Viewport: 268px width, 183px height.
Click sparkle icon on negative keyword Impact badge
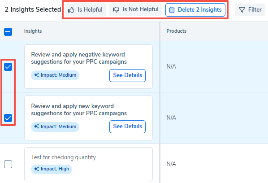(x=36, y=75)
